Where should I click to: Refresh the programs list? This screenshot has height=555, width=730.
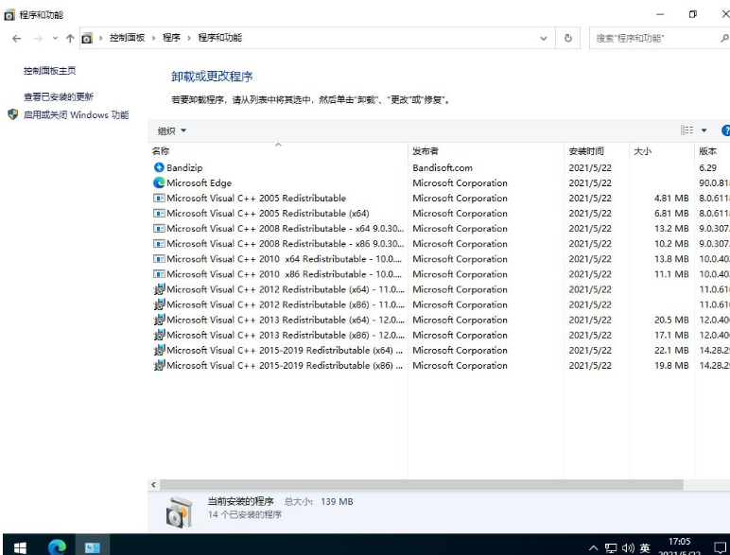click(x=568, y=38)
